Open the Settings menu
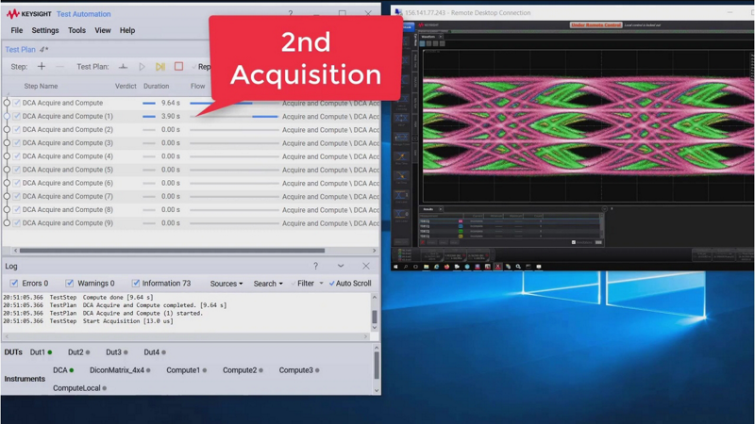 click(x=45, y=30)
